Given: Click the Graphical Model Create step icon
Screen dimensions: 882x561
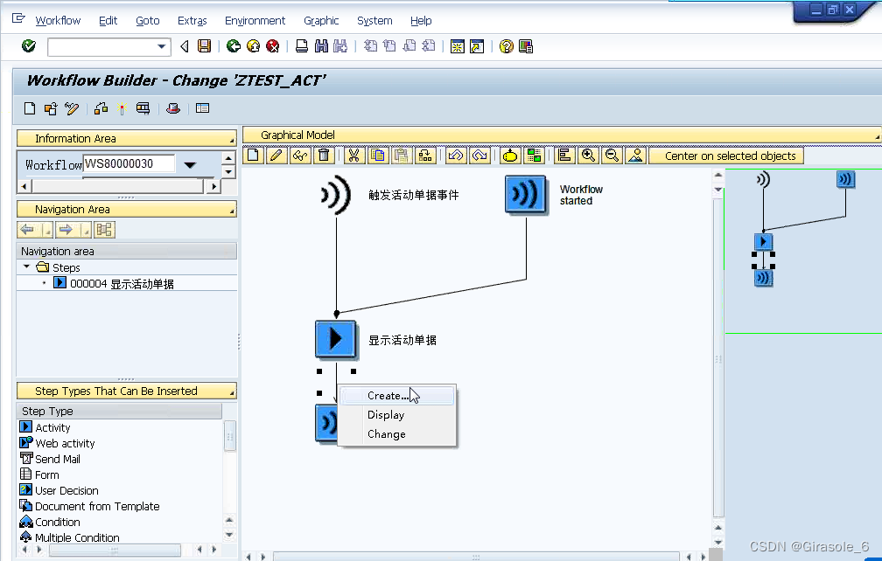Looking at the screenshot, I should click(253, 156).
